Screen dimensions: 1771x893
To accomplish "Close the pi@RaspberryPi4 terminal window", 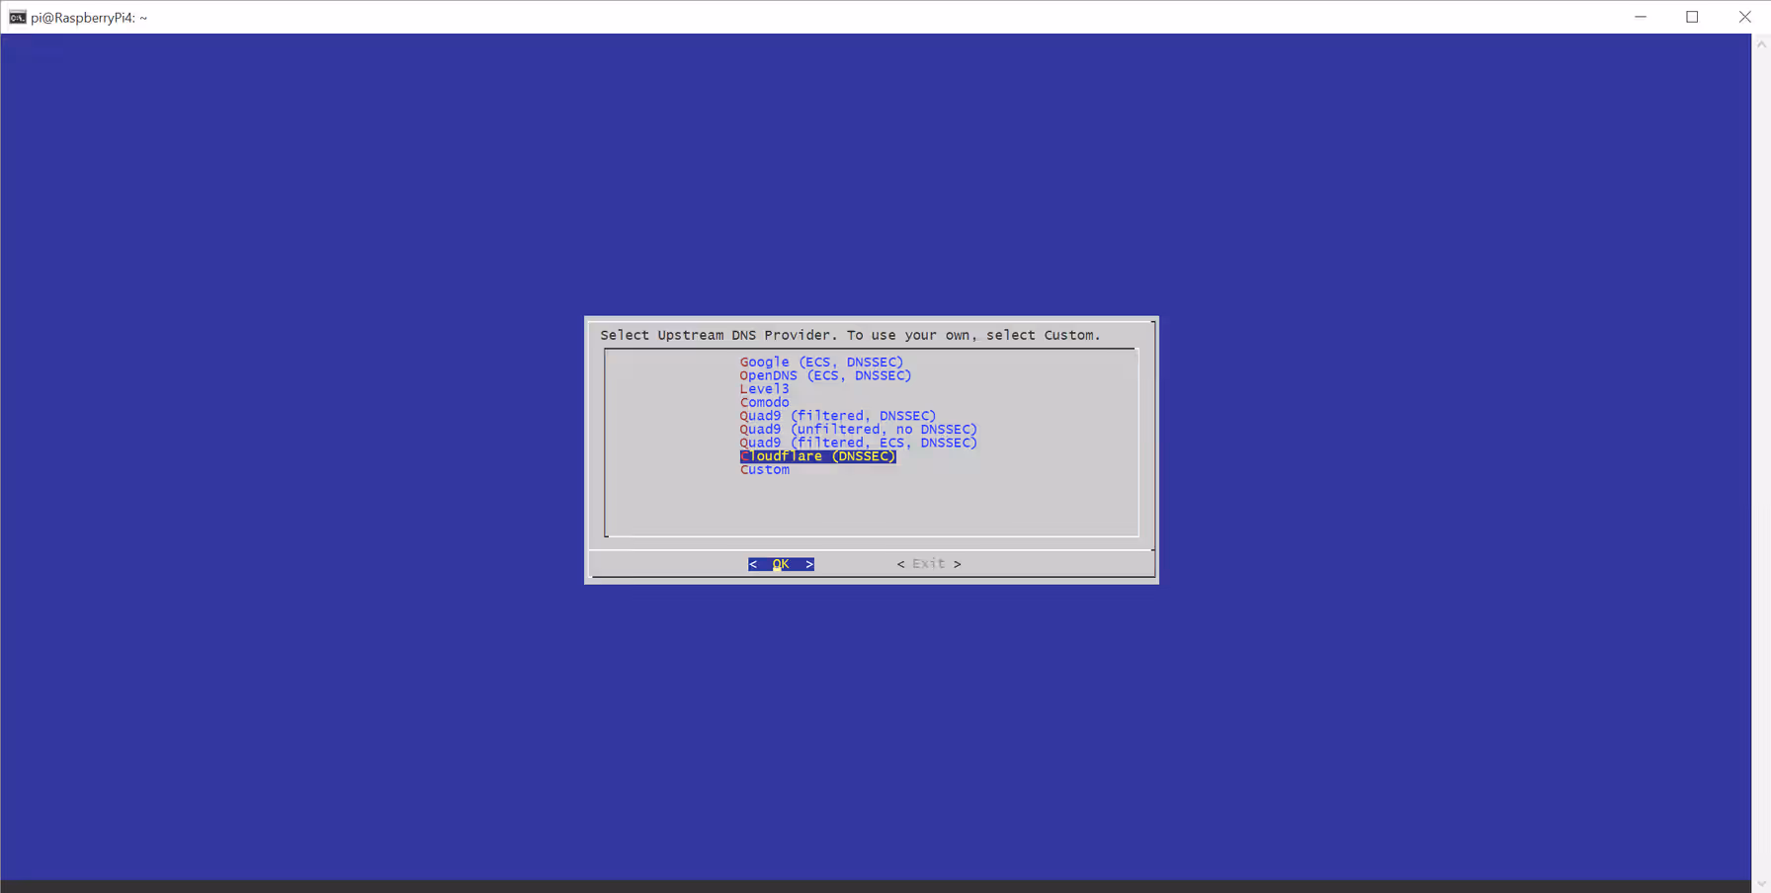I will 1744,17.
